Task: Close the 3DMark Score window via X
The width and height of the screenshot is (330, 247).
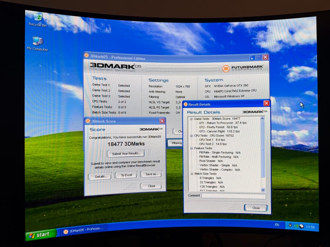Action: coord(162,121)
